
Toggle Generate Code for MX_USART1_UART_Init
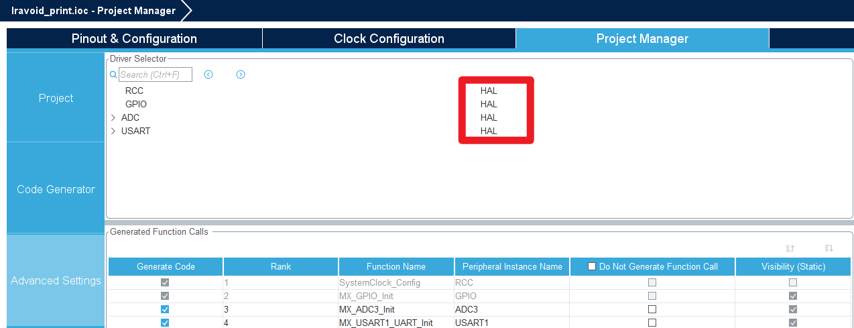pyautogui.click(x=165, y=323)
